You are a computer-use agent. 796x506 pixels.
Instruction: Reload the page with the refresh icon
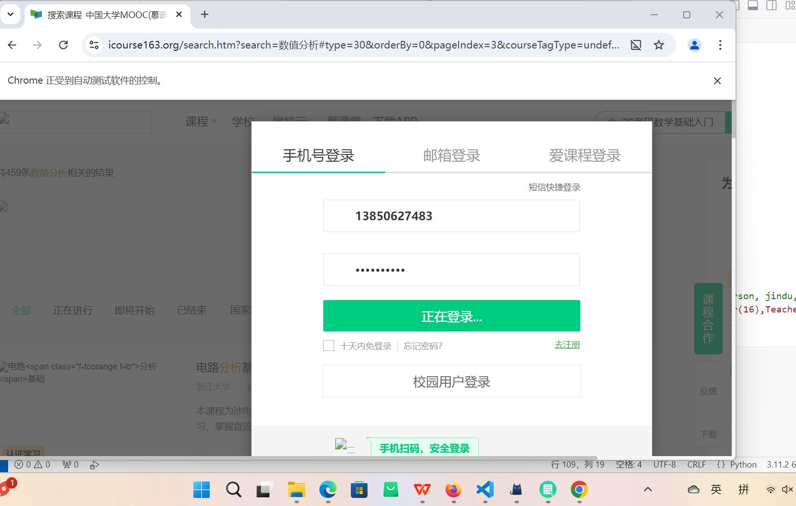(x=63, y=45)
